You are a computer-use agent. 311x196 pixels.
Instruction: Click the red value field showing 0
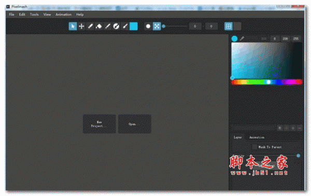pyautogui.click(x=275, y=39)
